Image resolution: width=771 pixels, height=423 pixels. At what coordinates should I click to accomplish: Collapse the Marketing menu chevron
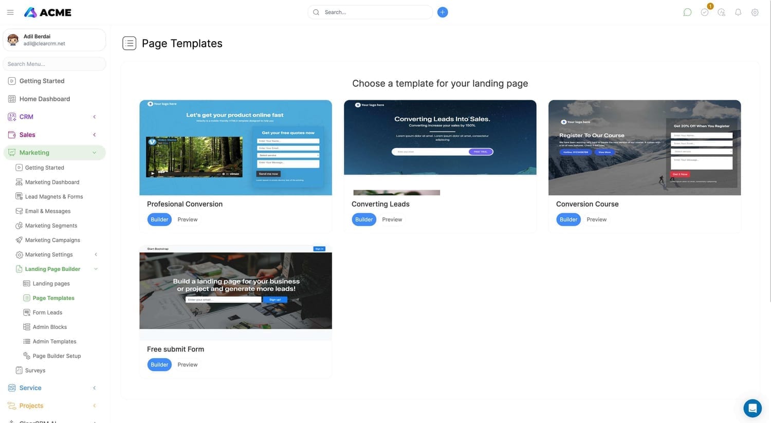tap(95, 153)
